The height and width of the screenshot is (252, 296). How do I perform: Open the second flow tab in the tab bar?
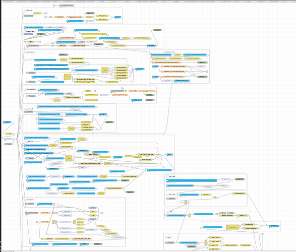21,2
